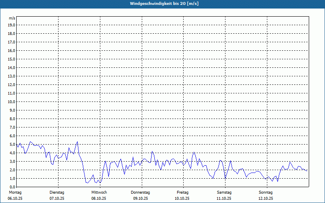325x203 pixels.
Task: Click the date label "06.10.25"
Action: pyautogui.click(x=15, y=199)
